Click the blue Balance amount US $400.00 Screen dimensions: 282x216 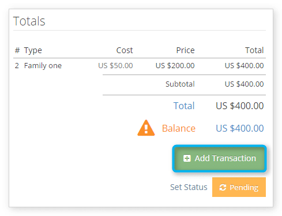click(240, 128)
